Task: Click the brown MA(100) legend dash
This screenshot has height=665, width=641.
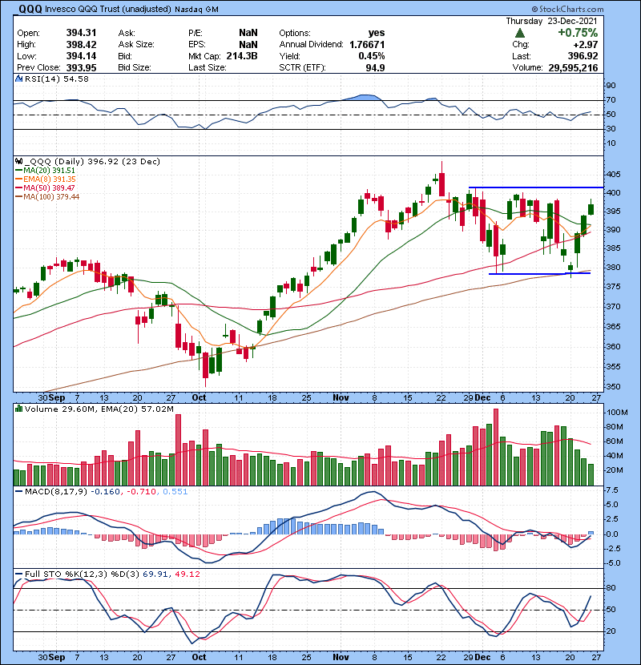Action: (x=18, y=197)
